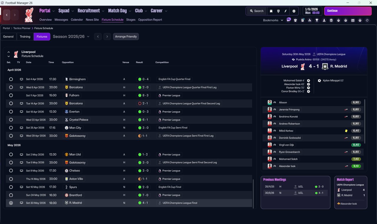Open the bookmark icon in the top toolbar
The width and height of the screenshot is (377, 224).
[271, 11]
